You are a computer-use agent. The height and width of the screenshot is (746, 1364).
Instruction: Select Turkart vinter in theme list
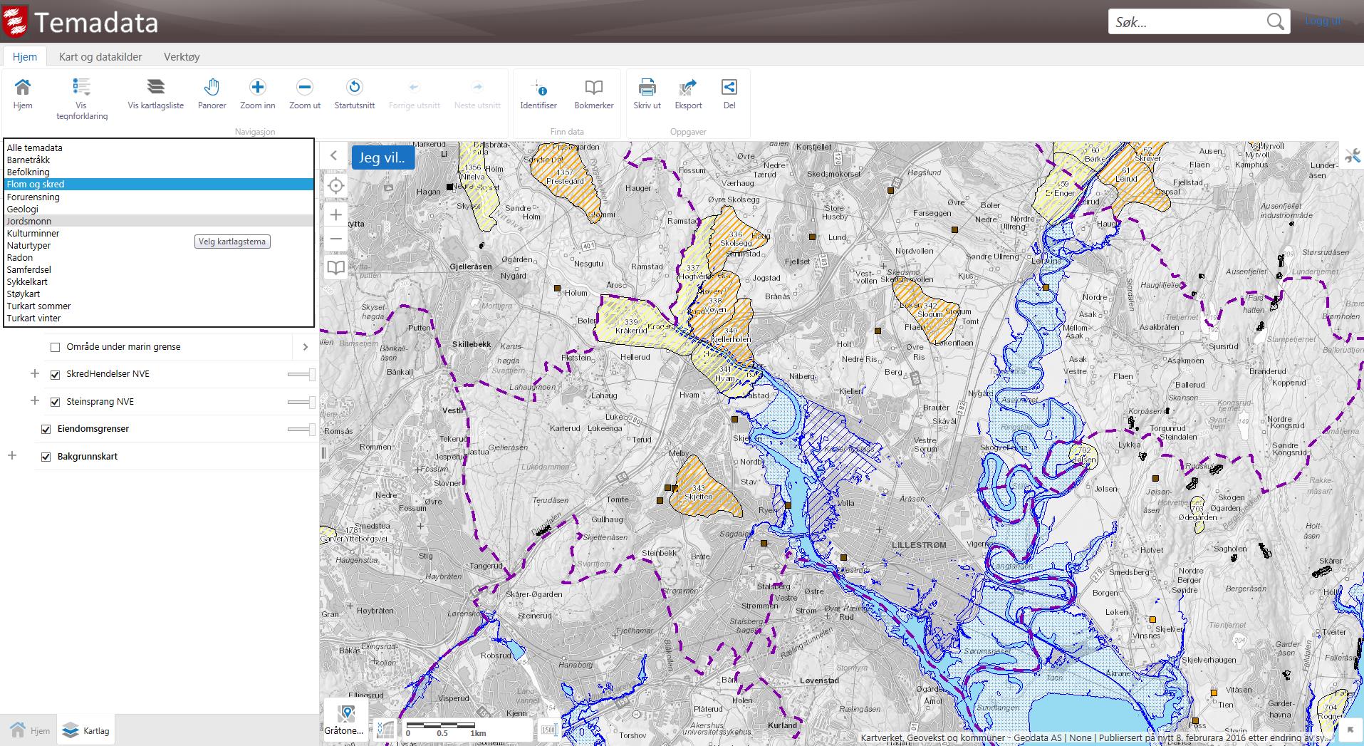[x=158, y=318]
